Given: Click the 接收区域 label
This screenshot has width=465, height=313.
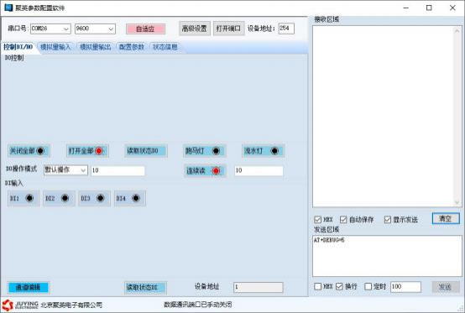Looking at the screenshot, I should point(327,19).
